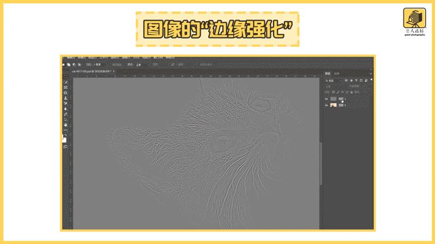Toggle Quick Mask mode icon

65,146
